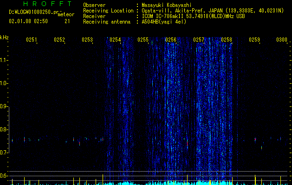Click the 0254 time marker
Image resolution: width=292 pixels, height=185 pixels.
[x=115, y=39]
